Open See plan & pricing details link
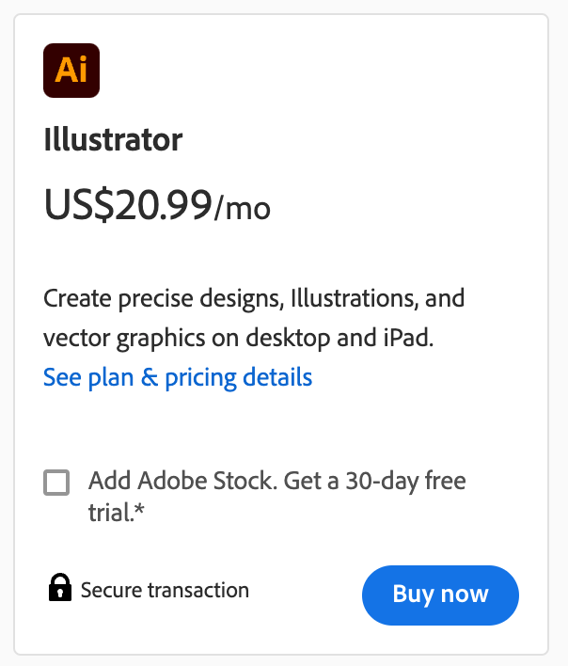The height and width of the screenshot is (666, 568). coord(178,378)
